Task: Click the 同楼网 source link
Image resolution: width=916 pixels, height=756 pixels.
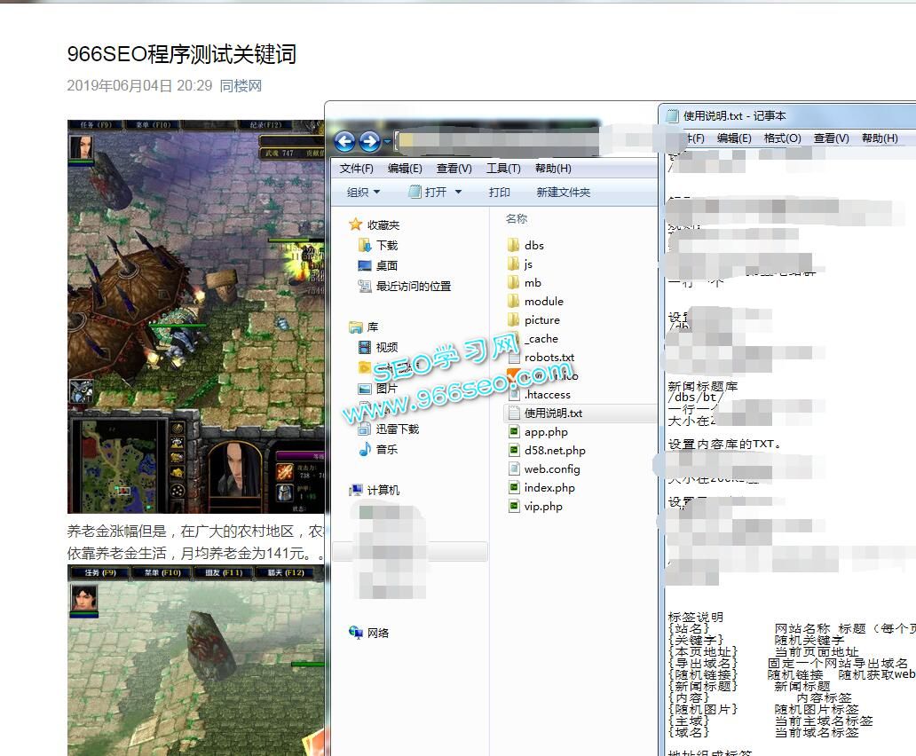Action: [x=241, y=86]
